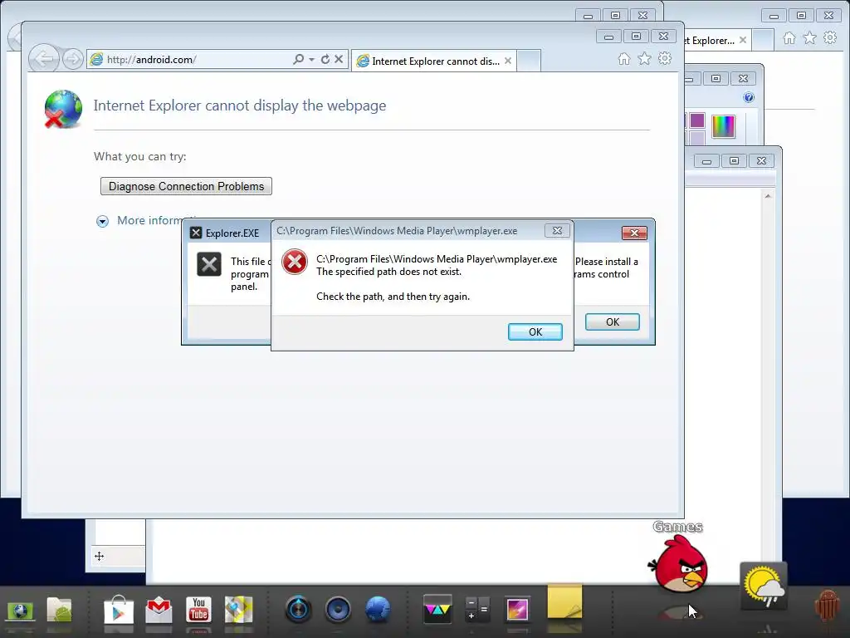Minimize the small window with the scrollbar

pos(706,161)
